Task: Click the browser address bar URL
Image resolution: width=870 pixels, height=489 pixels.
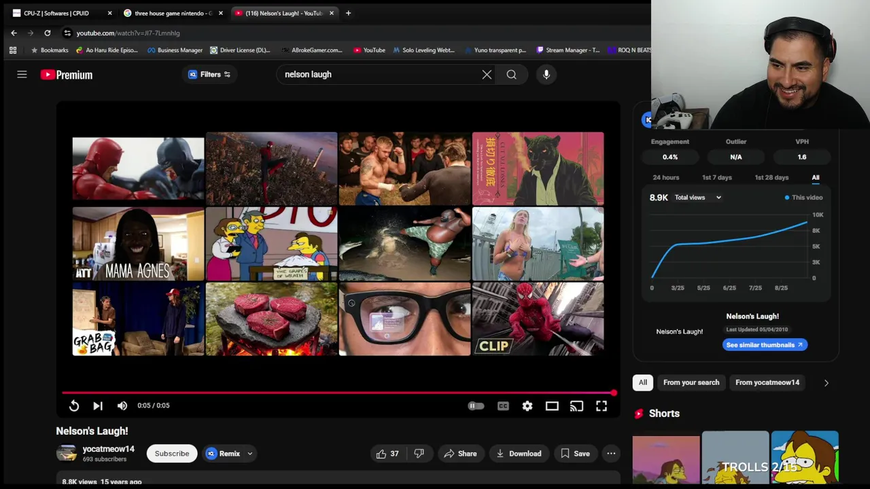Action: coord(128,33)
